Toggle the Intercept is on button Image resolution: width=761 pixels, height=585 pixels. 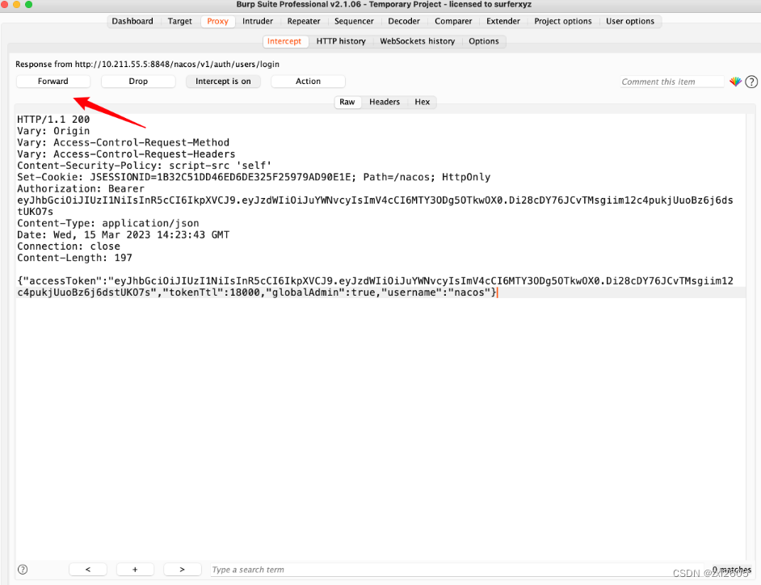(x=223, y=81)
